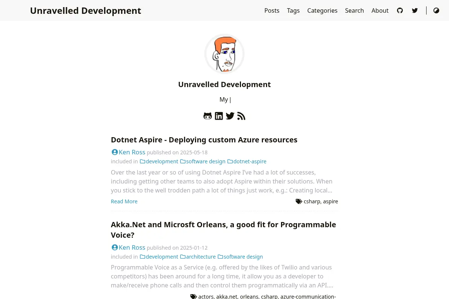
Task: Open the actors tag link
Action: (x=206, y=296)
